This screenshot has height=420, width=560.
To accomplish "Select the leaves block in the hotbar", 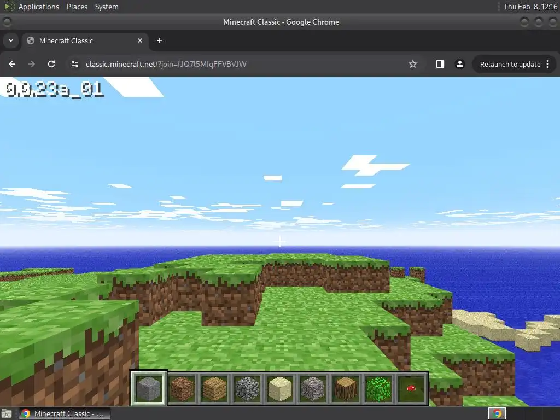I will (x=378, y=388).
